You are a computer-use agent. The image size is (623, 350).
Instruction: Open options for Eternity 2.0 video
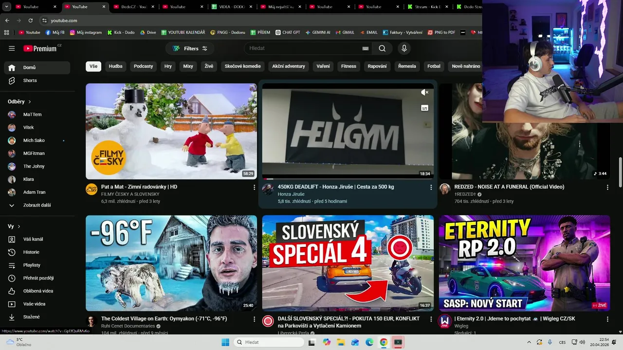pyautogui.click(x=607, y=319)
